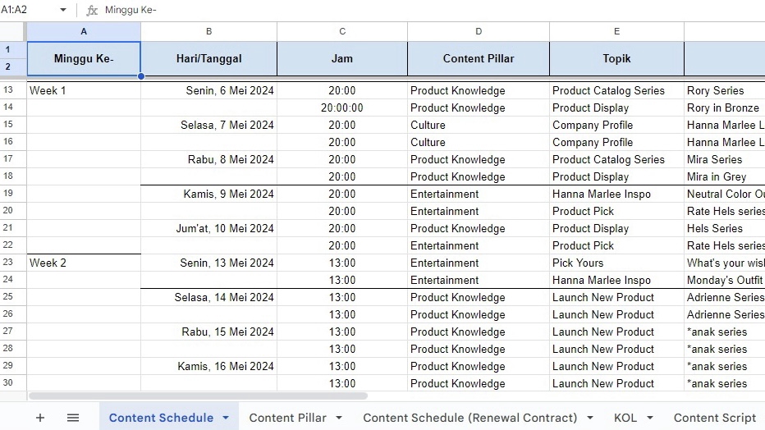Select the Mira Series cell
Screen dimensions: 765x430
pyautogui.click(x=725, y=159)
